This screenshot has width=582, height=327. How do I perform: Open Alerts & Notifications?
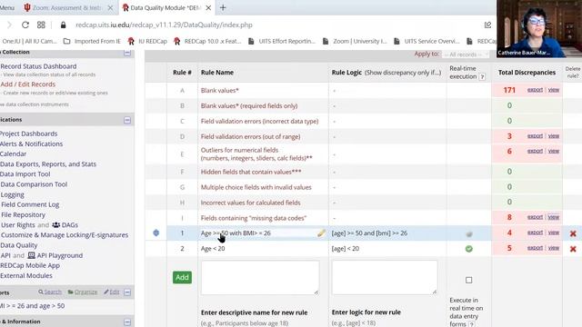pyautogui.click(x=31, y=144)
